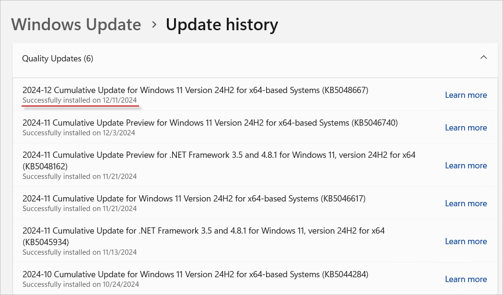This screenshot has height=295, width=503.
Task: Click the Update history page title
Action: pyautogui.click(x=222, y=24)
